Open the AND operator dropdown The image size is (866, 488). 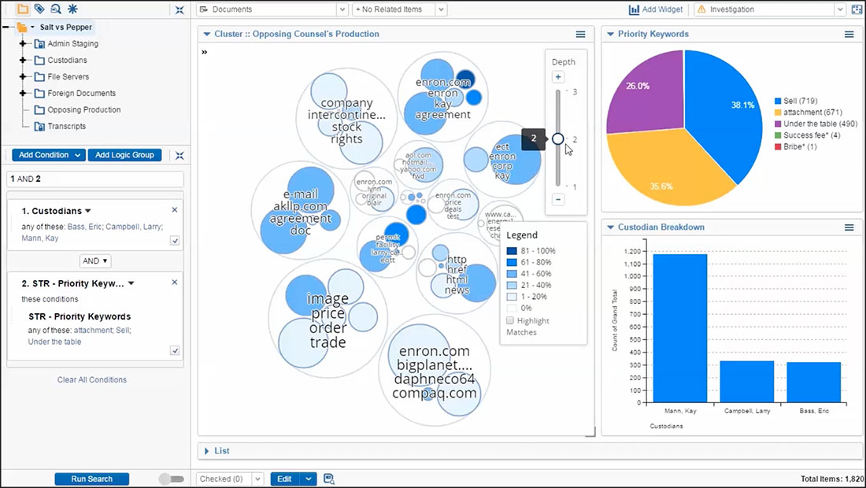pyautogui.click(x=95, y=261)
